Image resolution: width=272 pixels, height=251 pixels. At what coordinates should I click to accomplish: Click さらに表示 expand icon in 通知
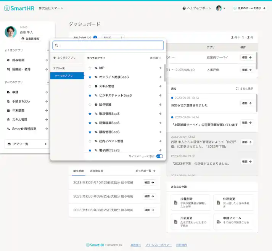pos(237,88)
